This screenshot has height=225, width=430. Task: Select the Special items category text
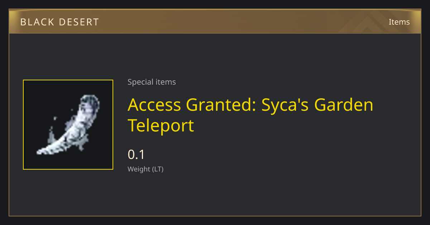pos(152,82)
